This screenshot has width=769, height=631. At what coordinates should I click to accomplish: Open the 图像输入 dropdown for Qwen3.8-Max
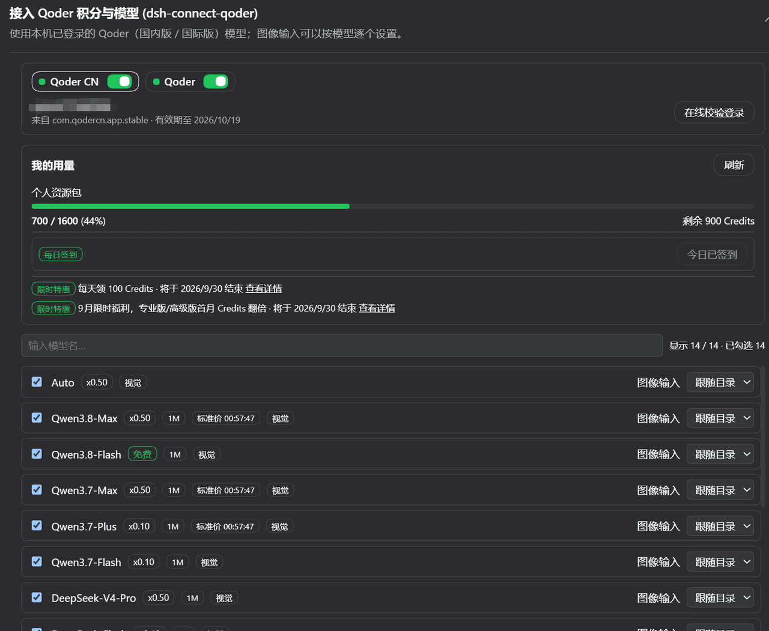(720, 418)
